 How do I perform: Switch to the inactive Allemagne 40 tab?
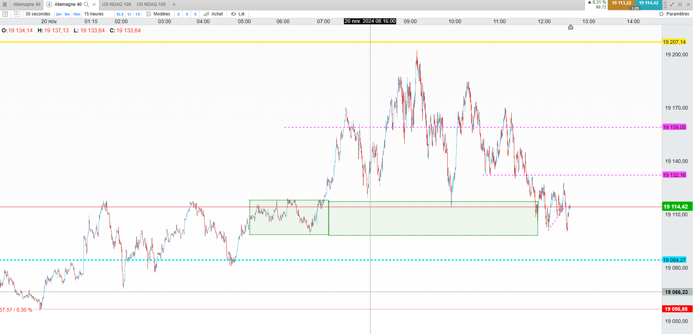[27, 4]
